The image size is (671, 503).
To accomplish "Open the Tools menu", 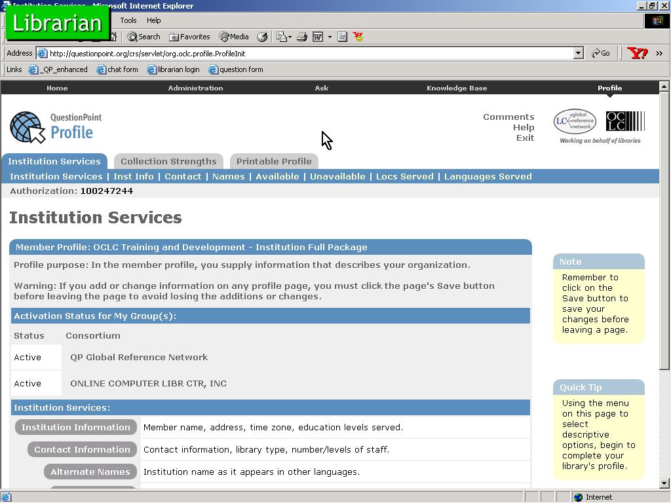I will coord(128,20).
